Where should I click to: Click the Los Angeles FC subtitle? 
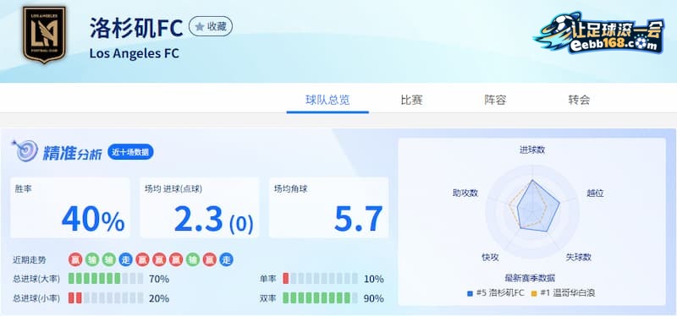pyautogui.click(x=135, y=53)
